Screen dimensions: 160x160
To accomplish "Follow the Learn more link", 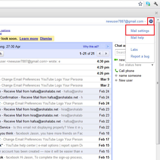I will coord(29,39).
